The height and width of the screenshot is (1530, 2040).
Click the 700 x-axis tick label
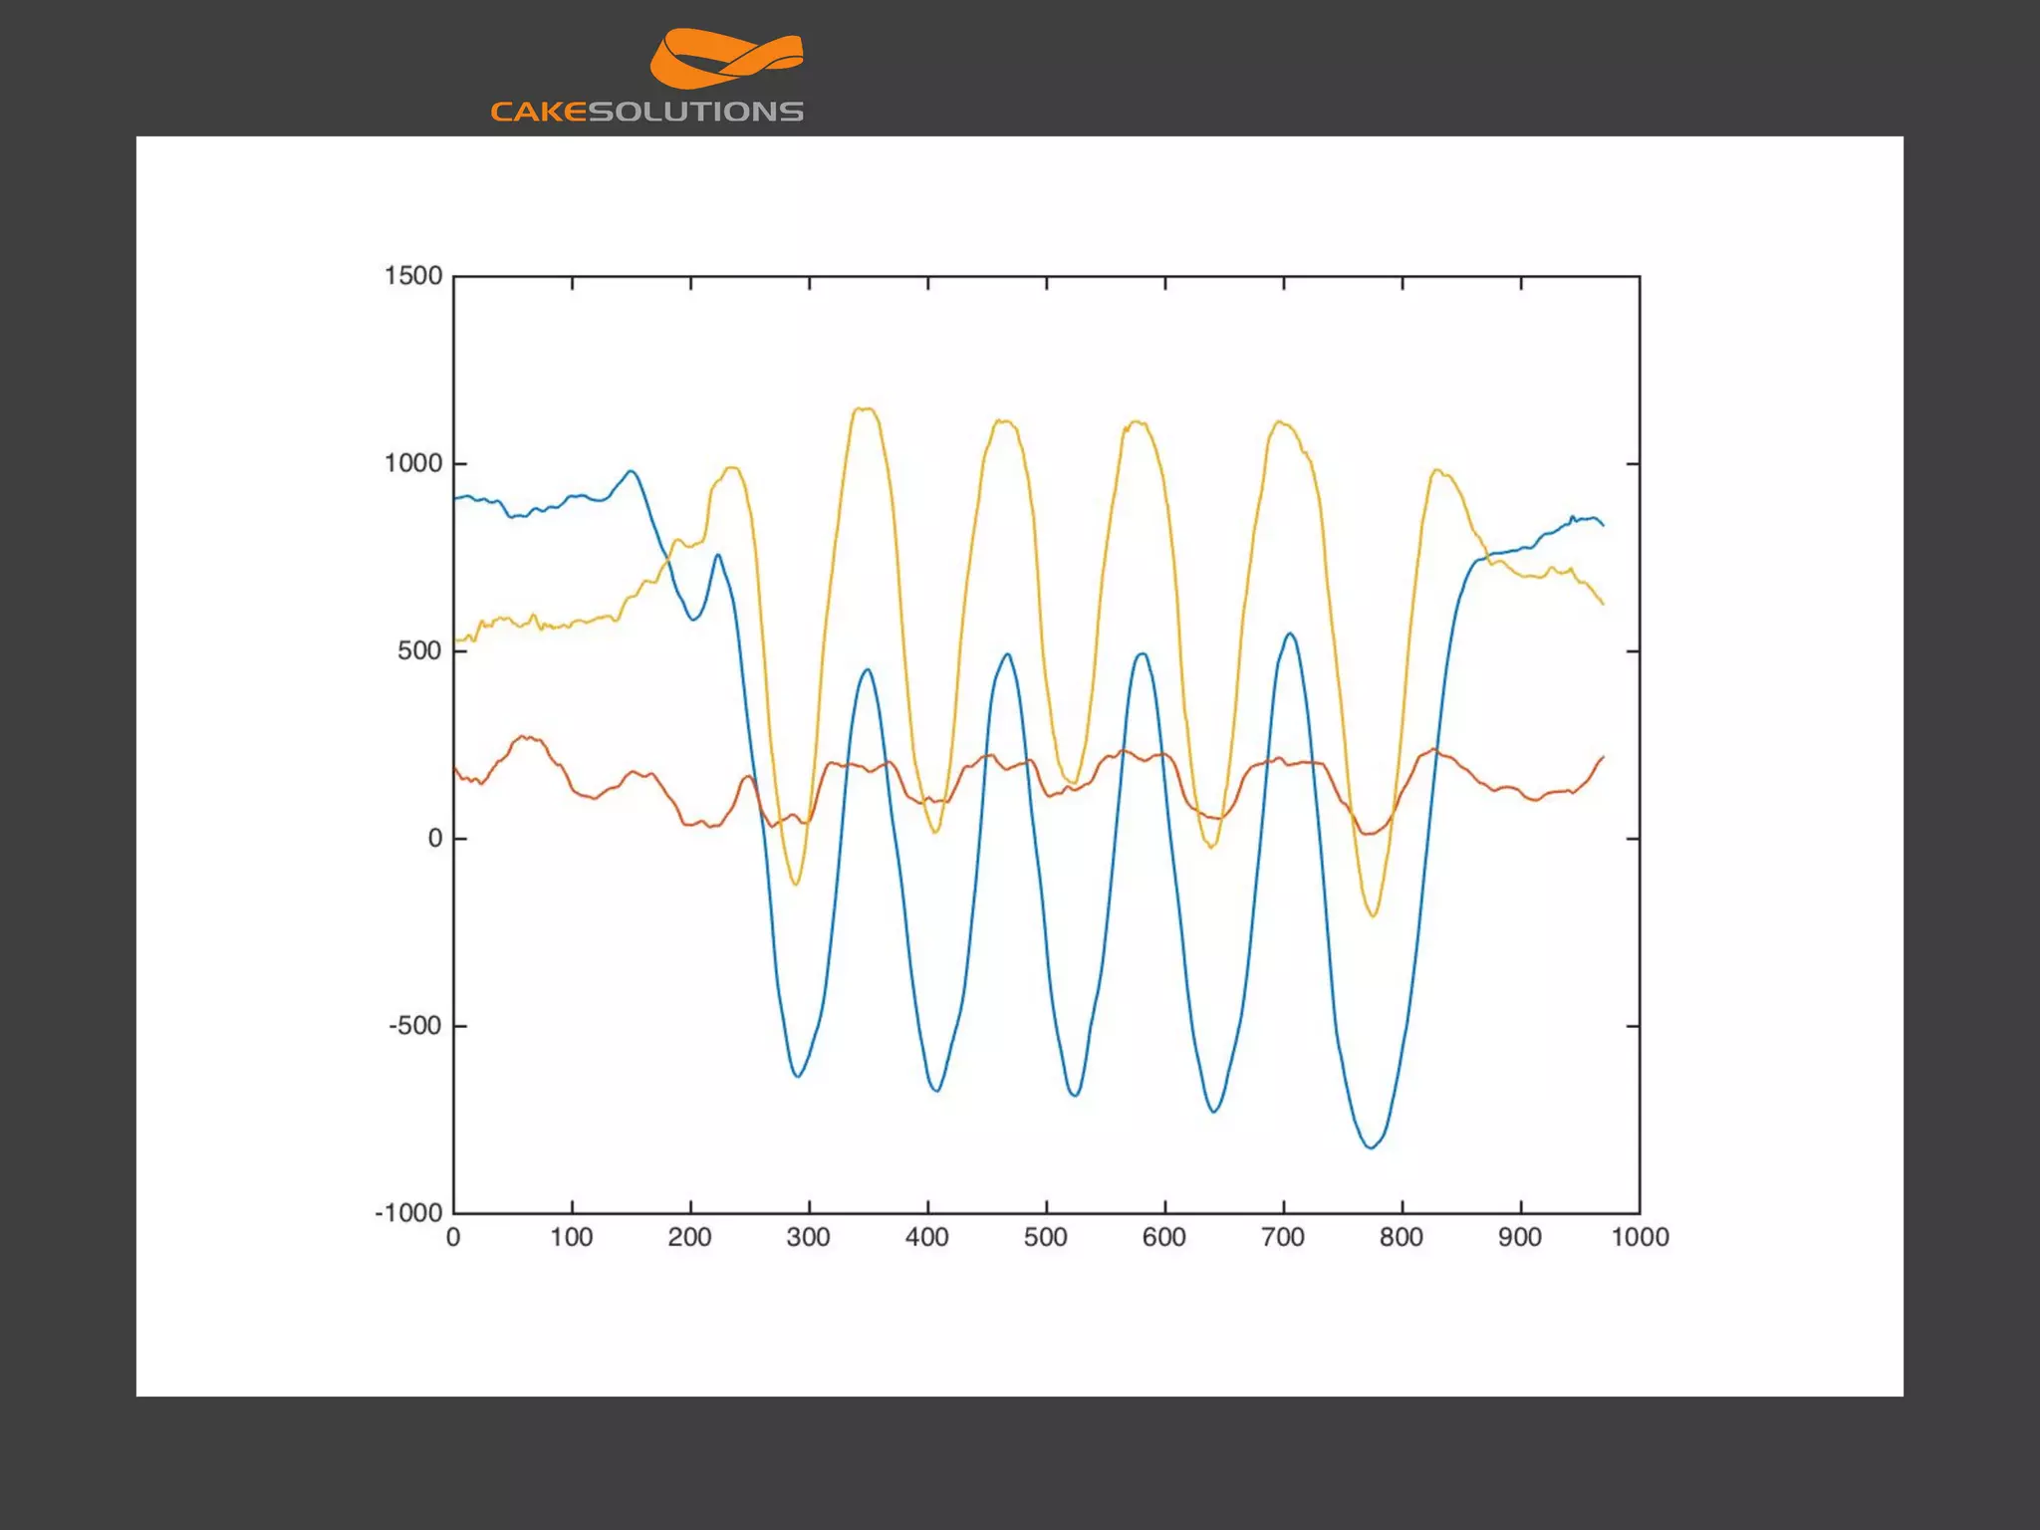click(1283, 1238)
